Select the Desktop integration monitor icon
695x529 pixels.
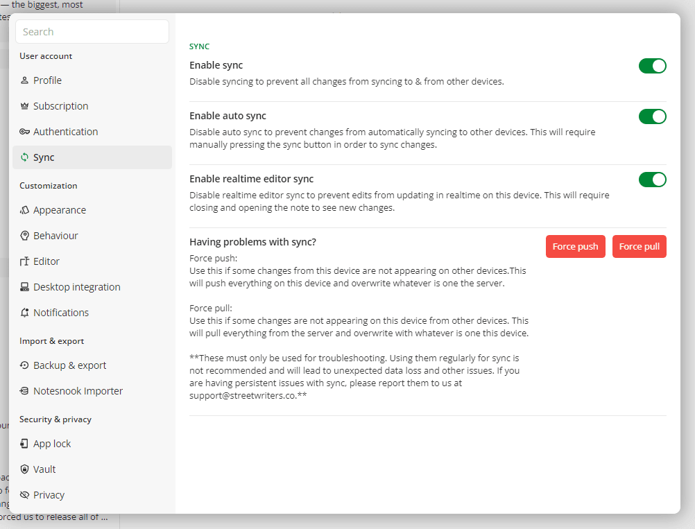click(x=24, y=286)
